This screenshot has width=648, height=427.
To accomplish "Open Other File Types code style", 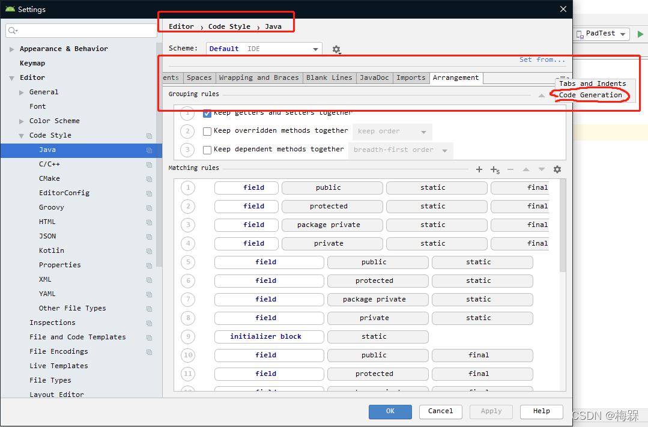I will point(72,308).
